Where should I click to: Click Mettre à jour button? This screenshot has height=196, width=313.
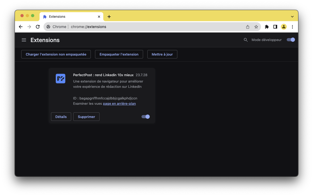point(162,54)
